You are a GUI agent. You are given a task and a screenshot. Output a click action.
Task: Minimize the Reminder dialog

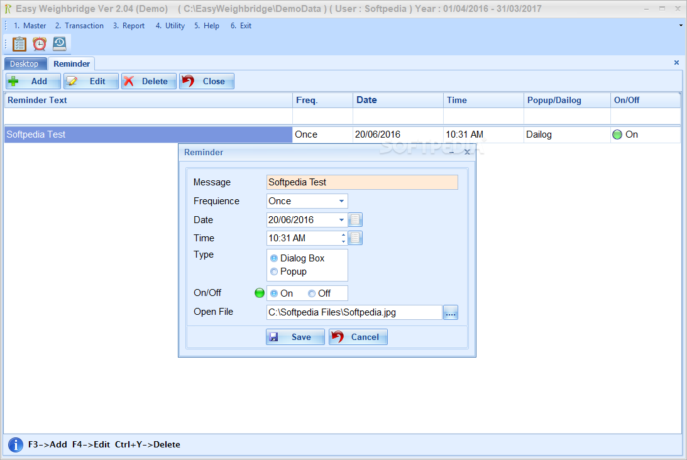(x=451, y=153)
